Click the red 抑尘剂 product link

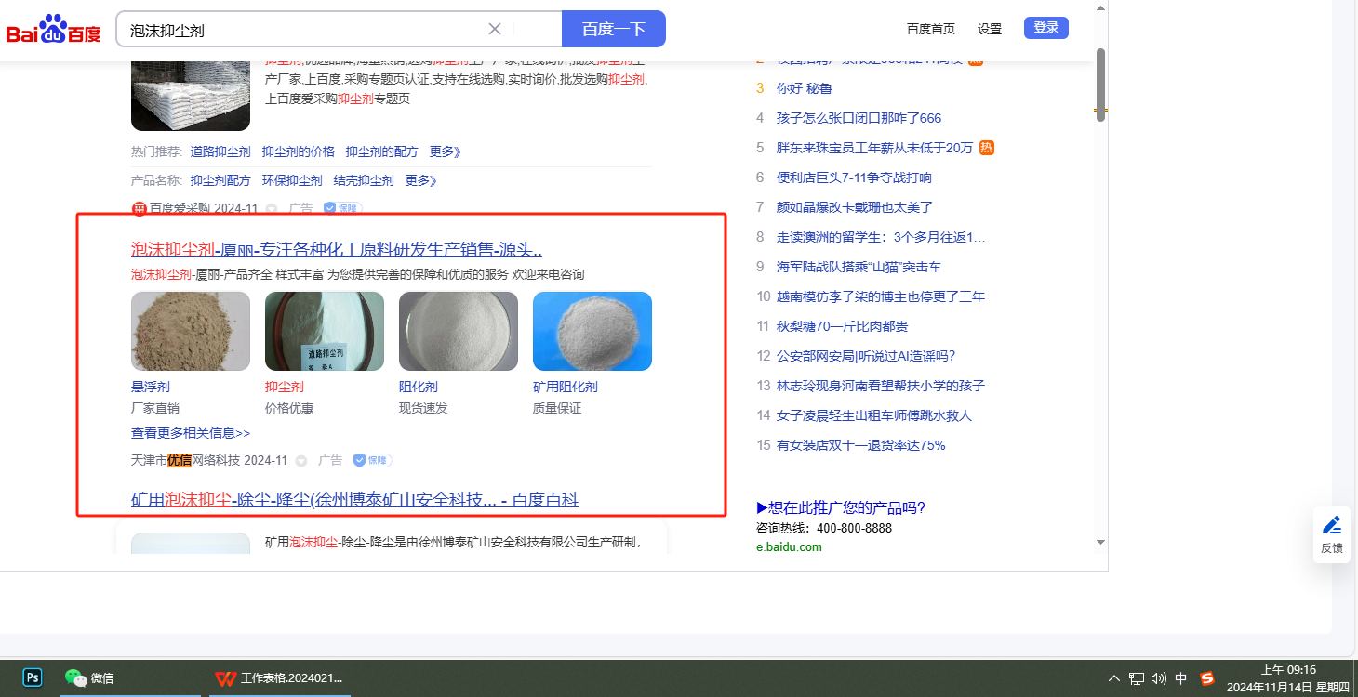pyautogui.click(x=285, y=387)
